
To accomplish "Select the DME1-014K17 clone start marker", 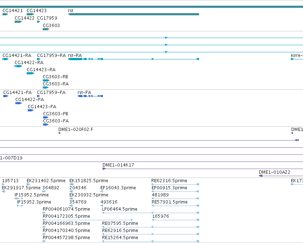I will click(104, 169).
